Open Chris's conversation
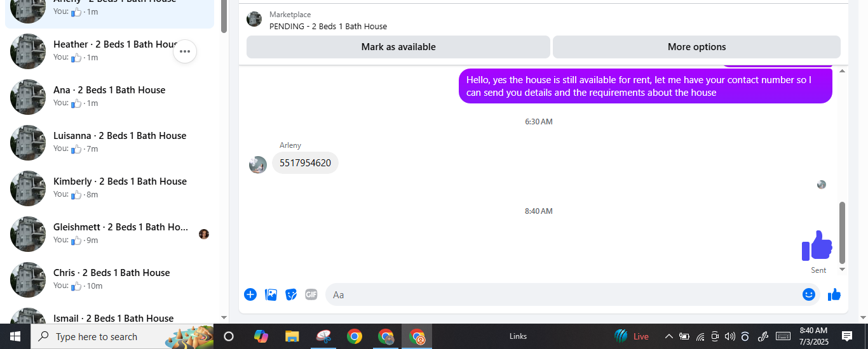The height and width of the screenshot is (349, 868). pos(110,280)
